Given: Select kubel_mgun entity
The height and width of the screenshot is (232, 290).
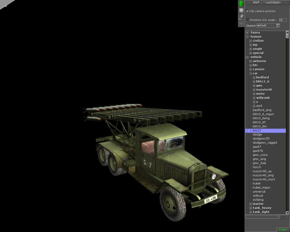Looking at the screenshot, I should (262, 187).
